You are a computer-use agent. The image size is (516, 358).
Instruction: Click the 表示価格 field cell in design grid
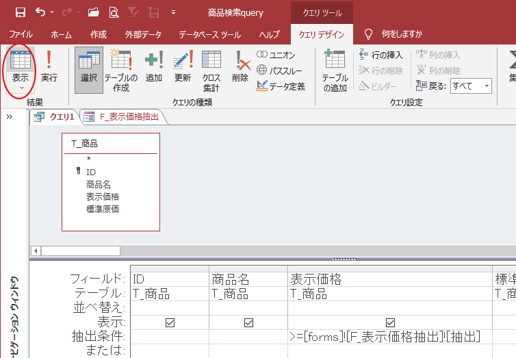[x=390, y=279]
